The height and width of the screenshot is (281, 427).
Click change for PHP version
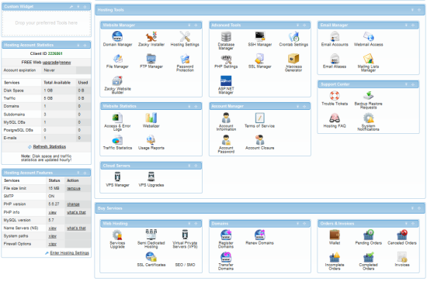pos(73,204)
